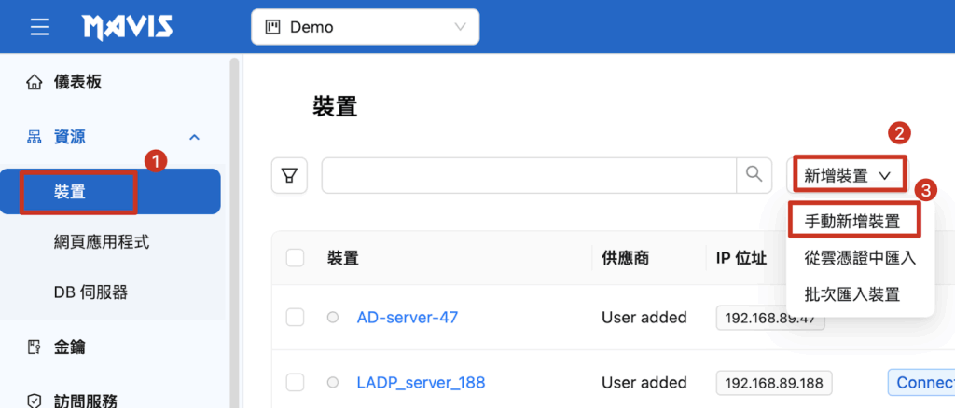955x408 pixels.
Task: Check the LADP_server_188 row checkbox
Action: tap(295, 382)
